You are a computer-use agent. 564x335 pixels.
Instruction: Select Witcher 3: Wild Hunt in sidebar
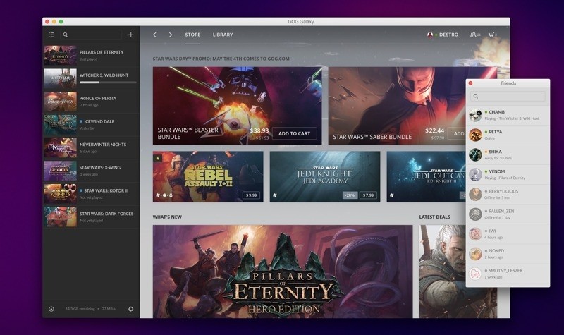pyautogui.click(x=91, y=78)
